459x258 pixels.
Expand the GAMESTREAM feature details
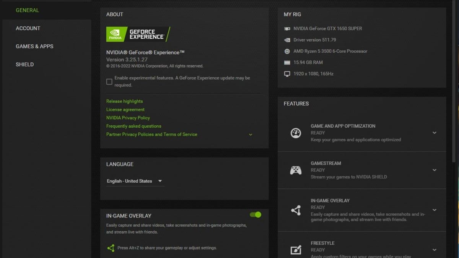[435, 170]
